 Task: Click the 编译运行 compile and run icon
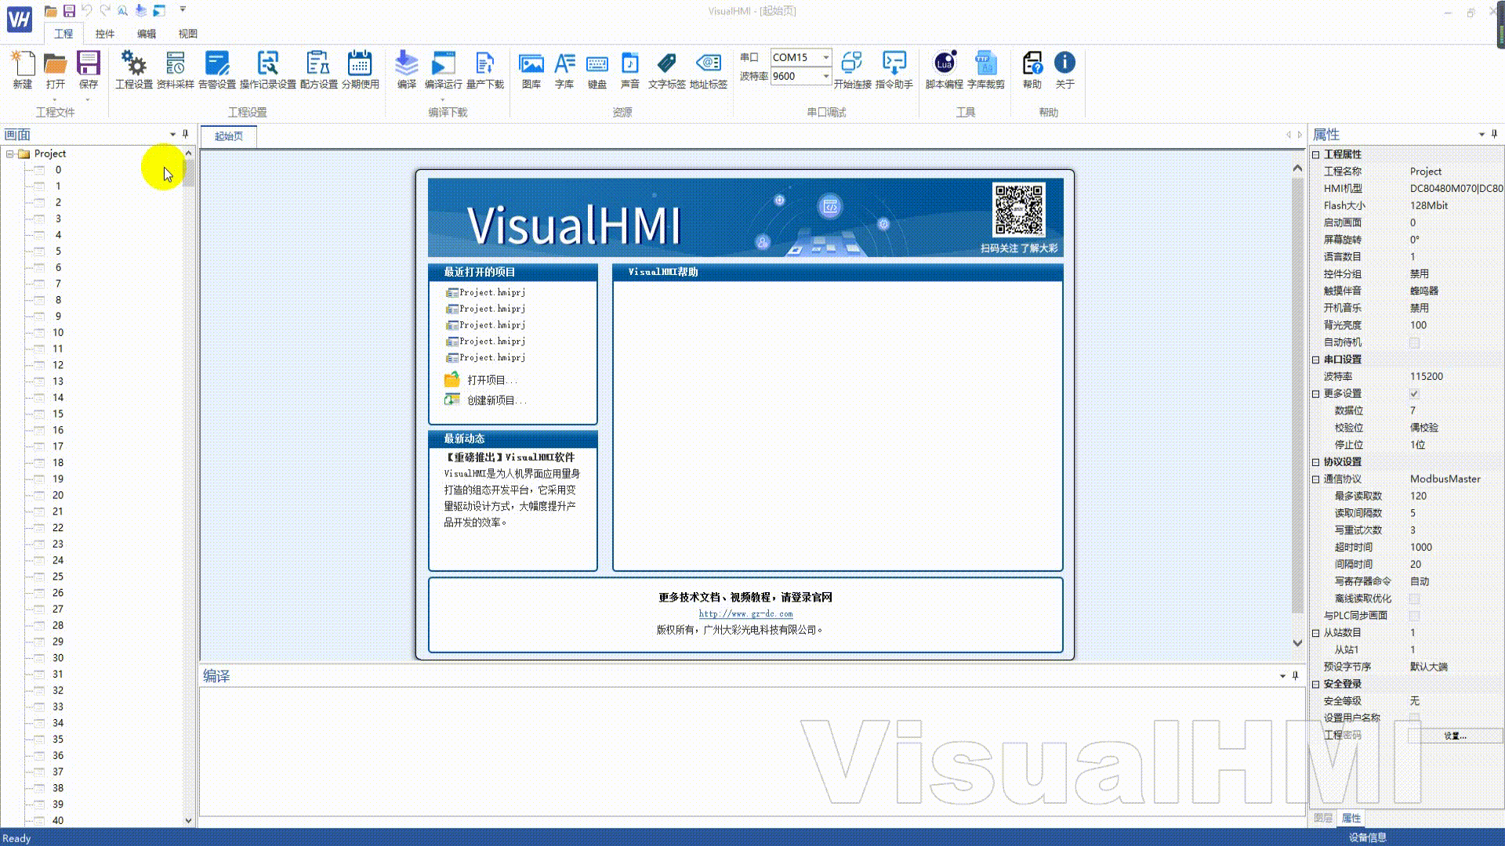tap(444, 70)
